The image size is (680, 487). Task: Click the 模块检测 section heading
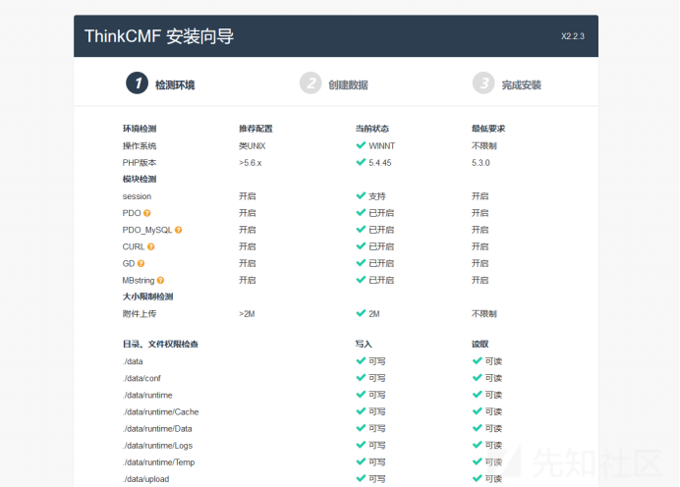[140, 179]
